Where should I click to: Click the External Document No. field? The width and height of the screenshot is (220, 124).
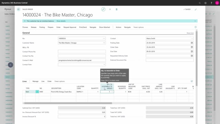(x=169, y=60)
